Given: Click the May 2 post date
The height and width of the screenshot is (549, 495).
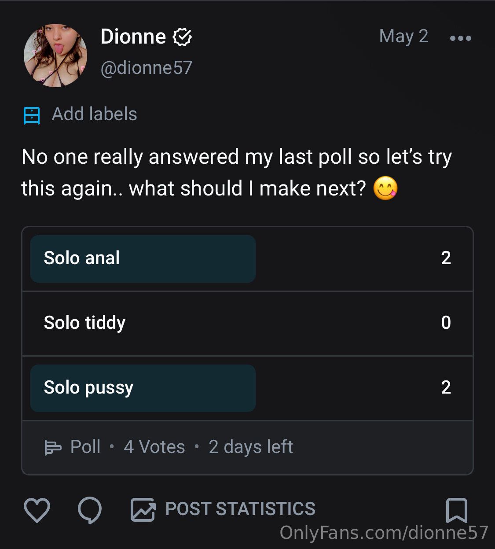Looking at the screenshot, I should coord(403,37).
